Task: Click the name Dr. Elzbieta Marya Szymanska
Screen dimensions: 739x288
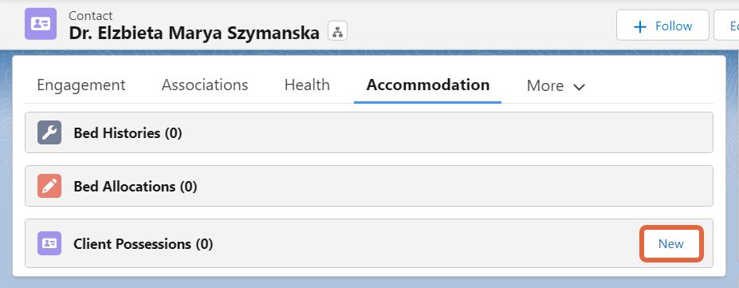Action: [195, 33]
